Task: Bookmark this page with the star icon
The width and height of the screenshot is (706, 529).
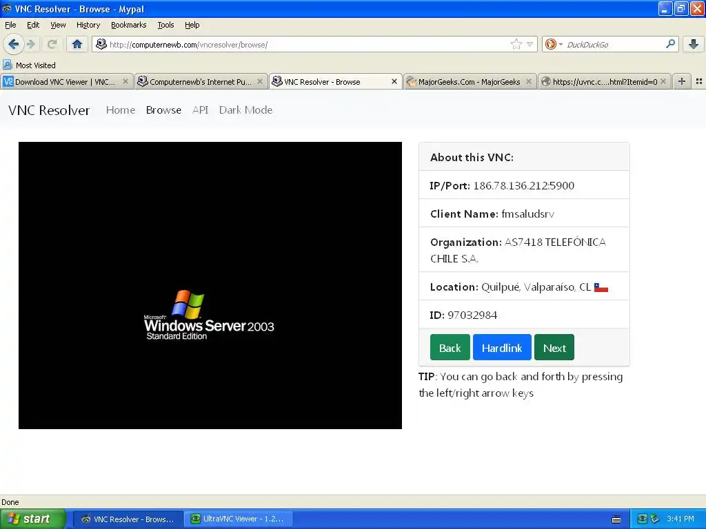Action: coord(516,44)
